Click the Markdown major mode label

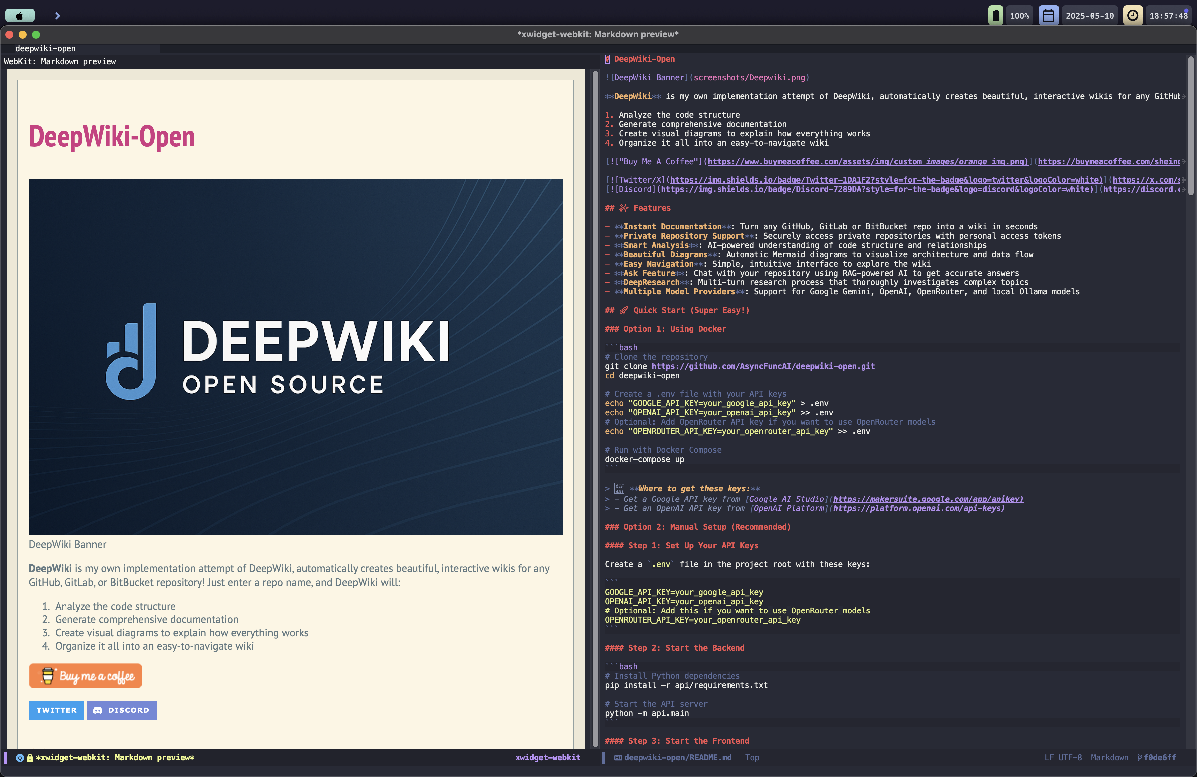coord(1109,757)
